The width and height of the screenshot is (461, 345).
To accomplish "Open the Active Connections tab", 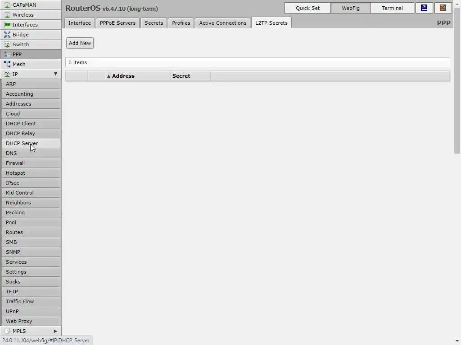I will pos(222,23).
